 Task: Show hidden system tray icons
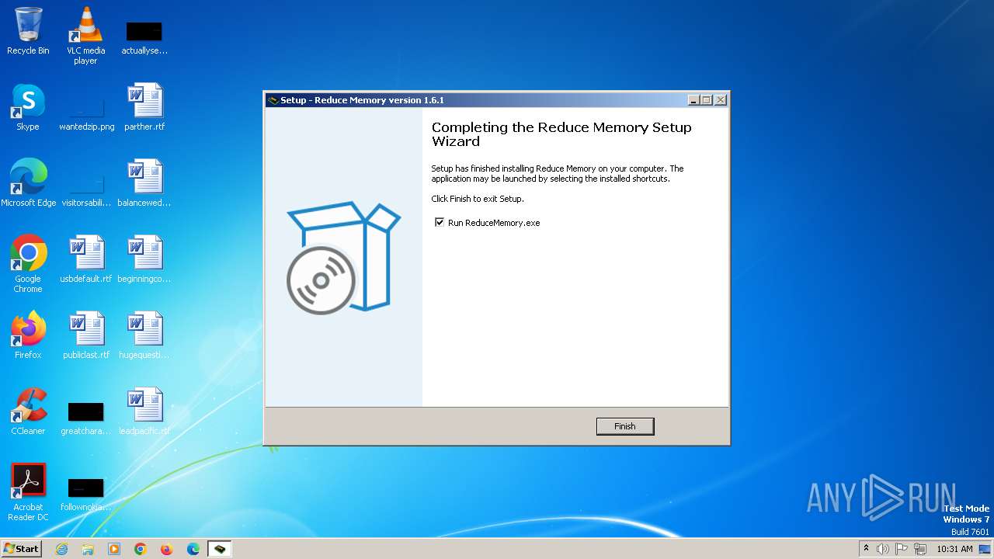point(866,549)
